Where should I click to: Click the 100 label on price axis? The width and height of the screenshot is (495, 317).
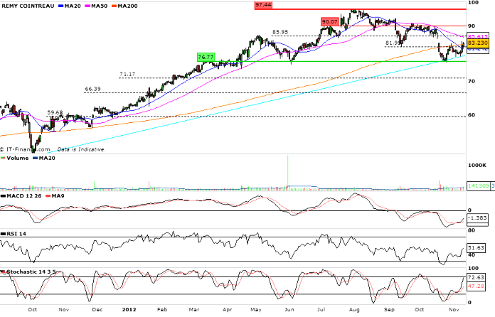coord(474,3)
